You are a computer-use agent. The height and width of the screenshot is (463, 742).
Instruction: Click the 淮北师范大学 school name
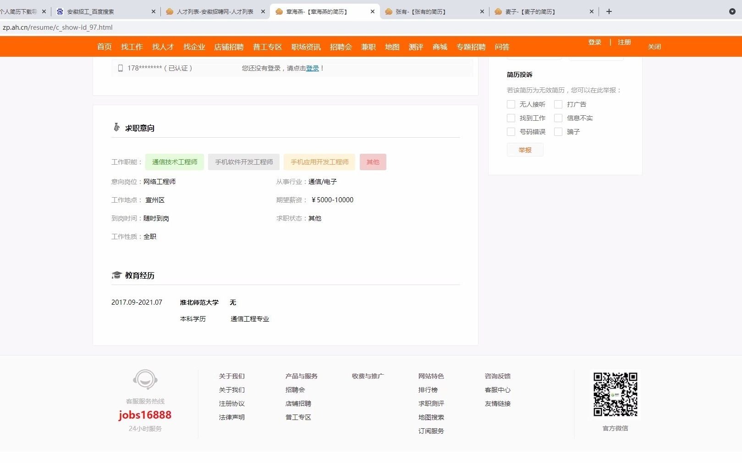pos(199,302)
